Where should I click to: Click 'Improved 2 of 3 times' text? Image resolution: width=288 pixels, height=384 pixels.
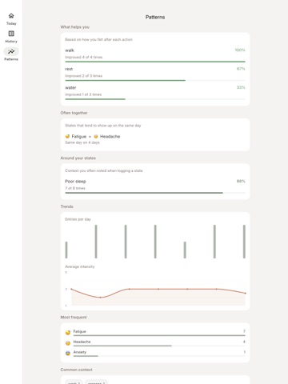84,76
